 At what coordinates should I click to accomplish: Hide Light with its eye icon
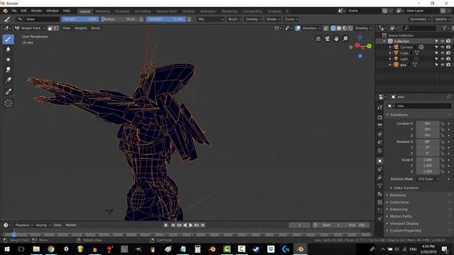[x=442, y=59]
